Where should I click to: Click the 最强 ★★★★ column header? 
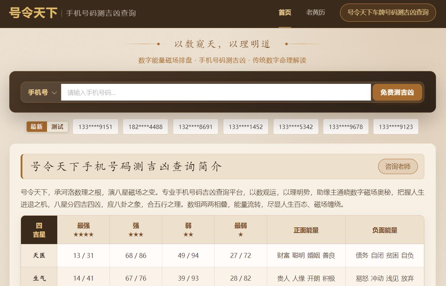point(83,230)
